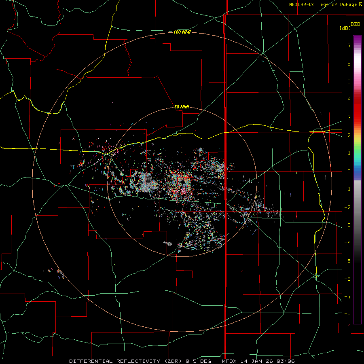Screen dimensions: 364x364
Task: Click the -1 value on color scale
Action: pos(347,189)
